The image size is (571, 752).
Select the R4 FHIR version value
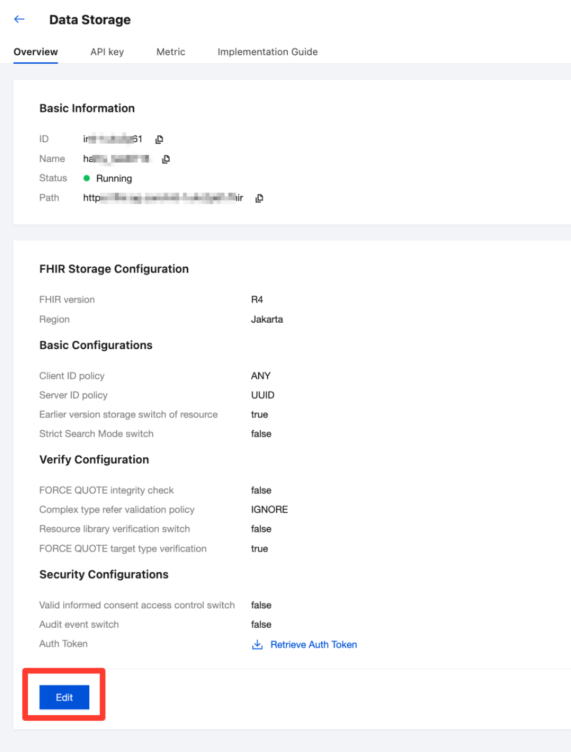tap(257, 300)
